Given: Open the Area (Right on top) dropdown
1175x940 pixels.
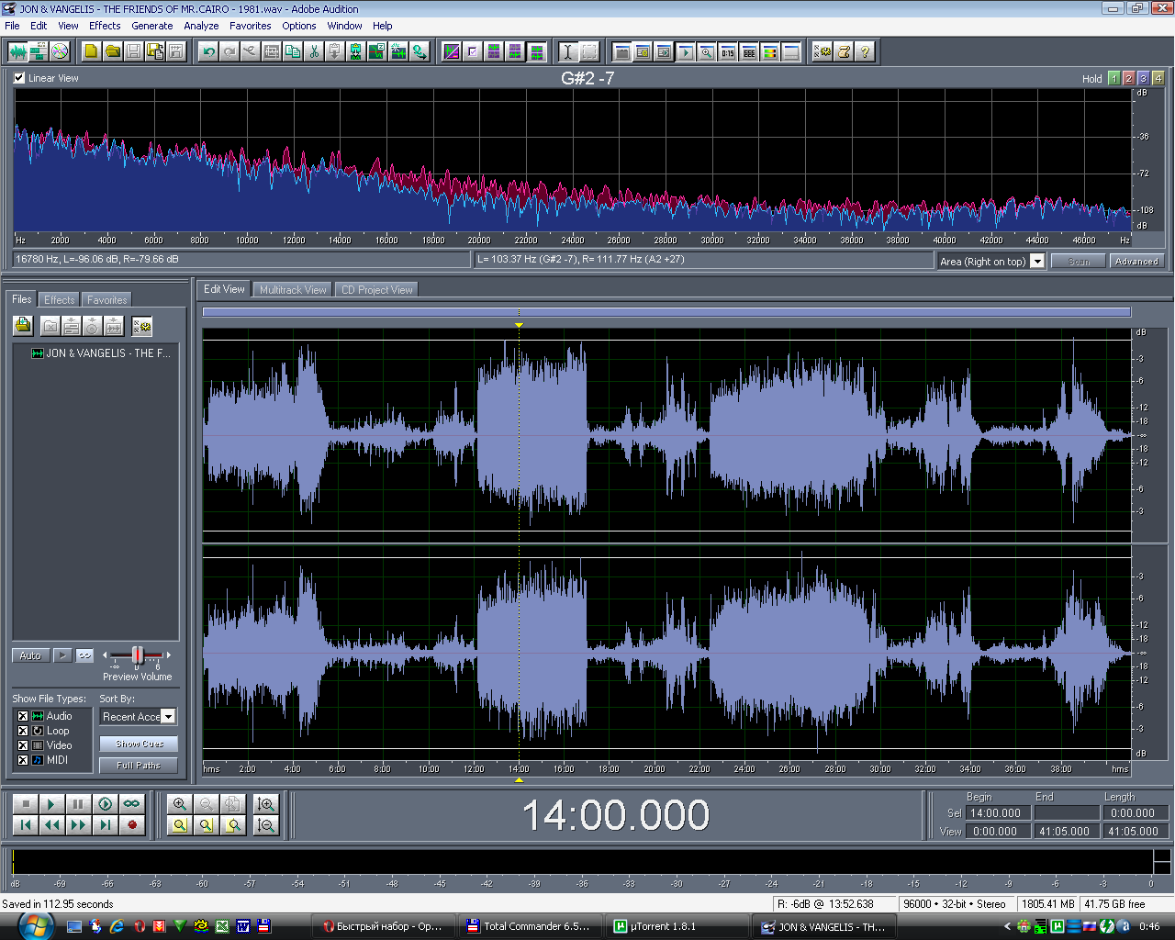Looking at the screenshot, I should tap(1036, 262).
